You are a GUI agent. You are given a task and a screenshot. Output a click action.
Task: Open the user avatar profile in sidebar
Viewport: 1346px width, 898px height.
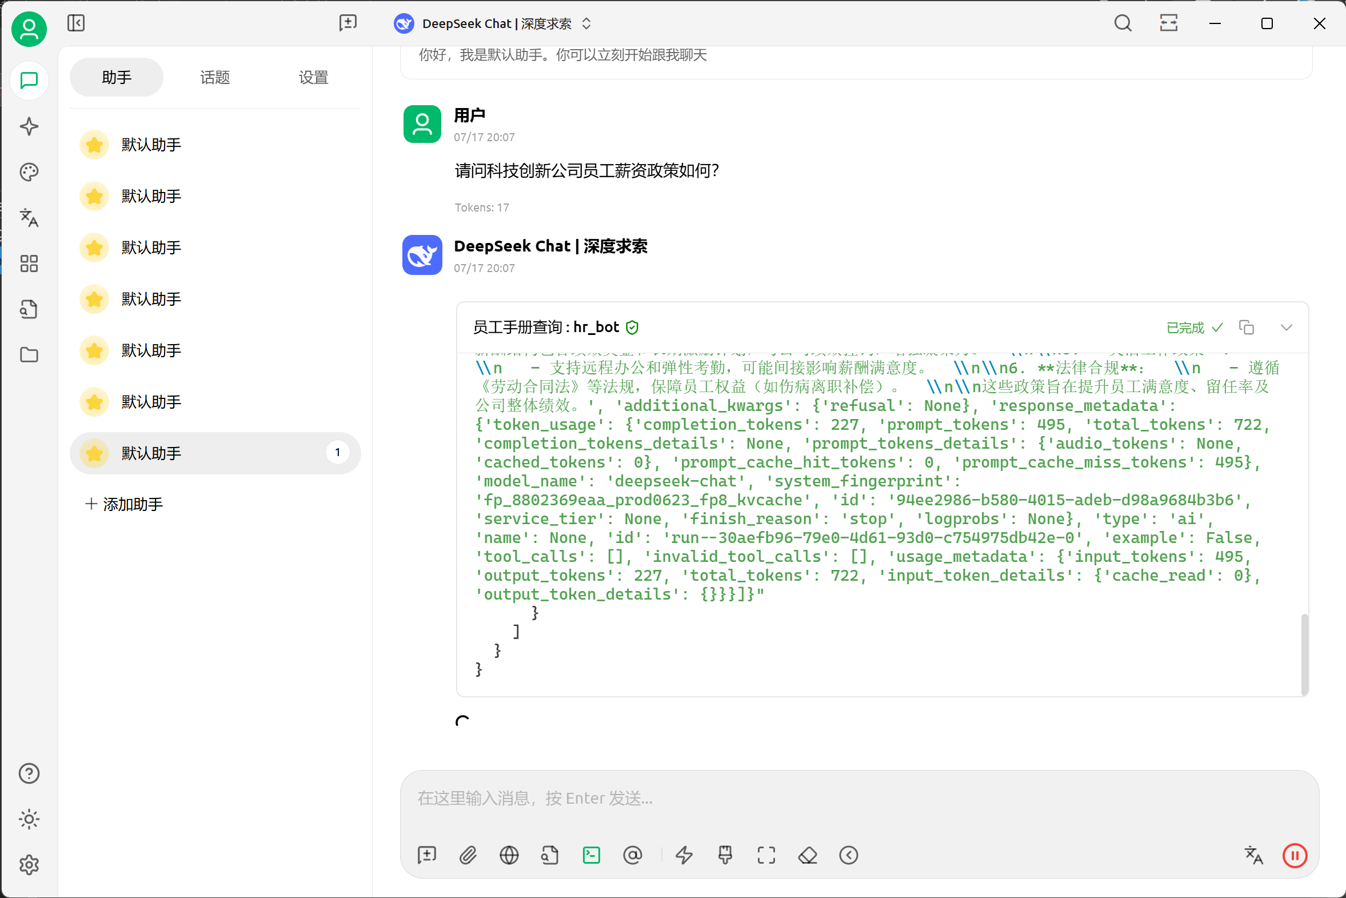29,29
